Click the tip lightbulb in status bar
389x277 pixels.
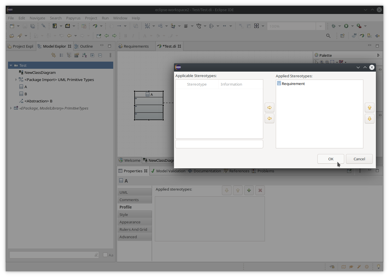[x=378, y=267]
